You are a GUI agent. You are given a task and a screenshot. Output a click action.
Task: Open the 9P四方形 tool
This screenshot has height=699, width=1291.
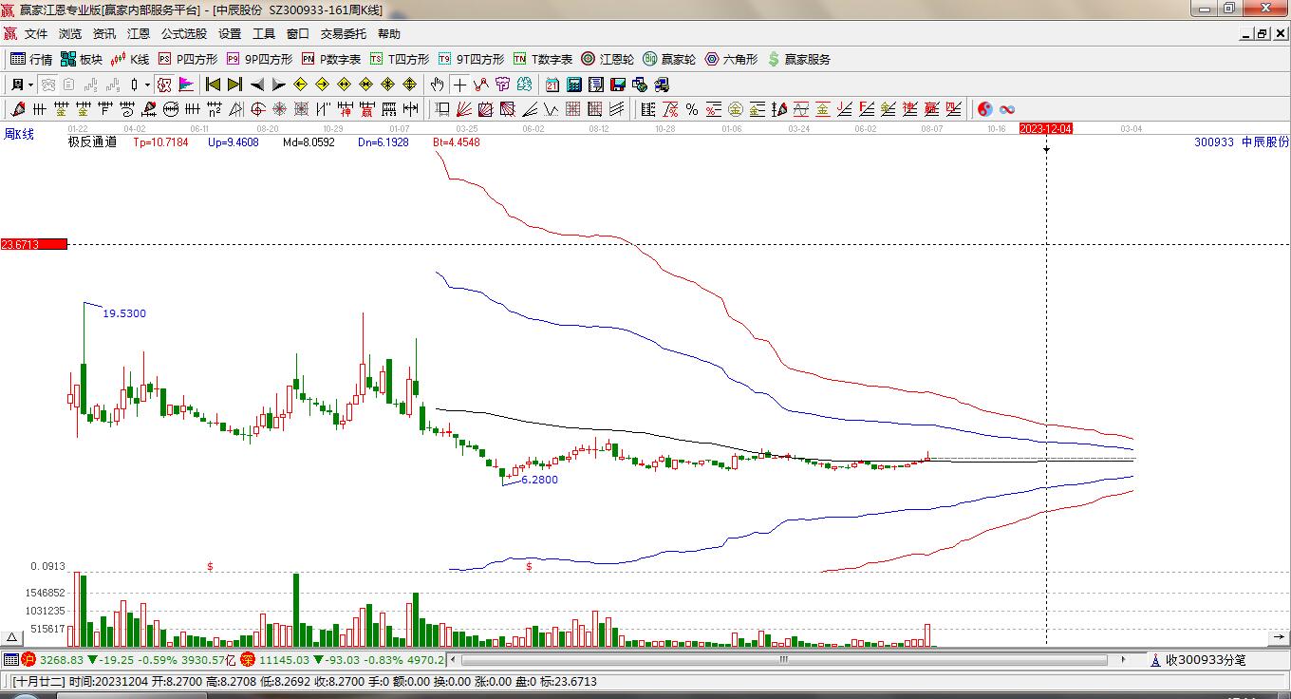(x=259, y=59)
